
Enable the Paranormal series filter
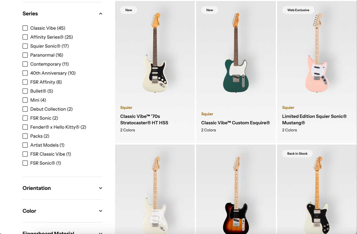(x=25, y=55)
